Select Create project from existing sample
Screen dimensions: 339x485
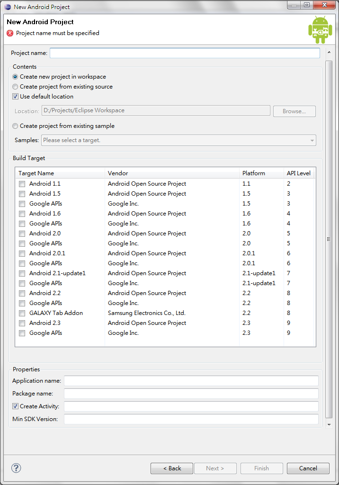tap(15, 126)
